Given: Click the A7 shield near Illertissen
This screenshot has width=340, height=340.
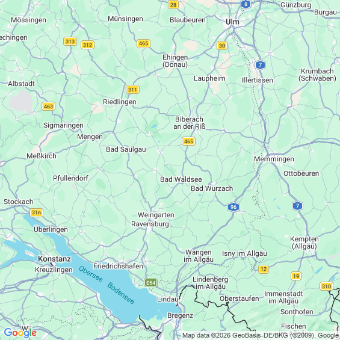Looking at the screenshot, I should [260, 65].
